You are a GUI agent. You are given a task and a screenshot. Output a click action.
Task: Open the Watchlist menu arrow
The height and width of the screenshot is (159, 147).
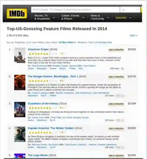130,18
